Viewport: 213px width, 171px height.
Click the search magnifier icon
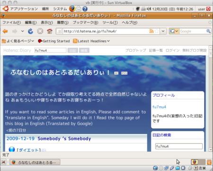point(208,31)
